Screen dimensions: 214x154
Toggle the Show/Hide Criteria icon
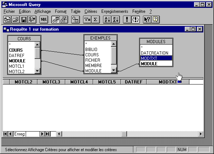[x=64, y=20]
